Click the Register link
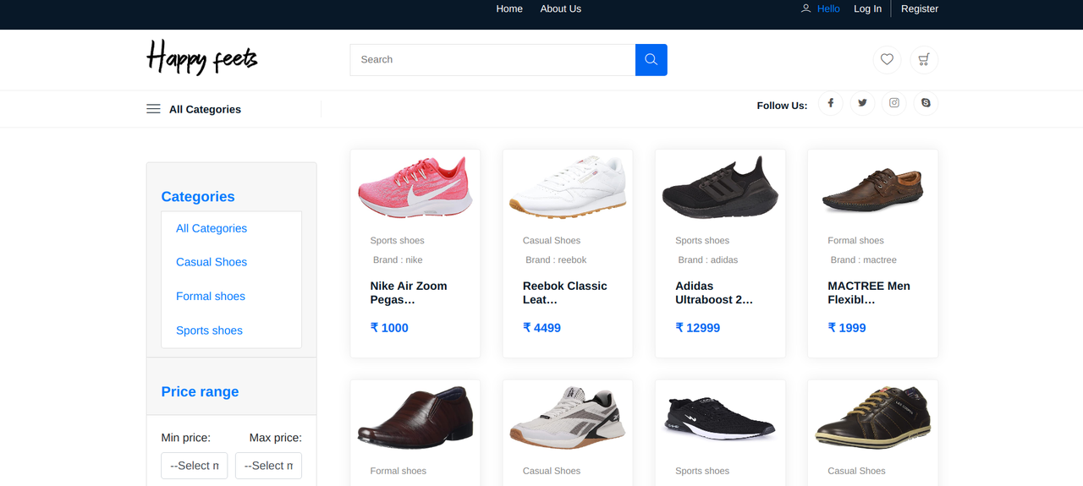Viewport: 1083px width, 486px height. click(x=920, y=8)
